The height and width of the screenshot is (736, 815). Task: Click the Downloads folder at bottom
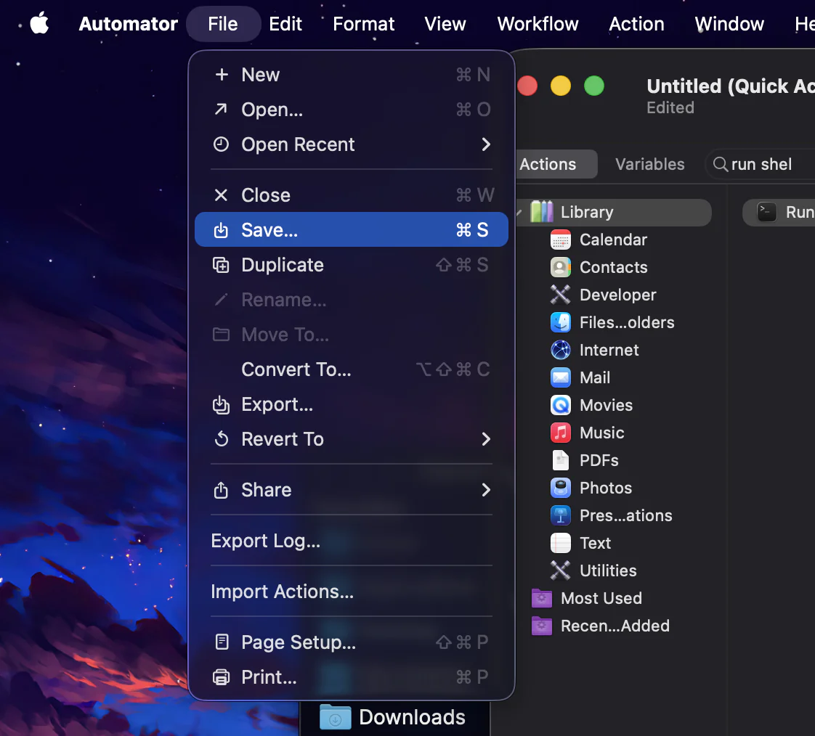point(392,717)
